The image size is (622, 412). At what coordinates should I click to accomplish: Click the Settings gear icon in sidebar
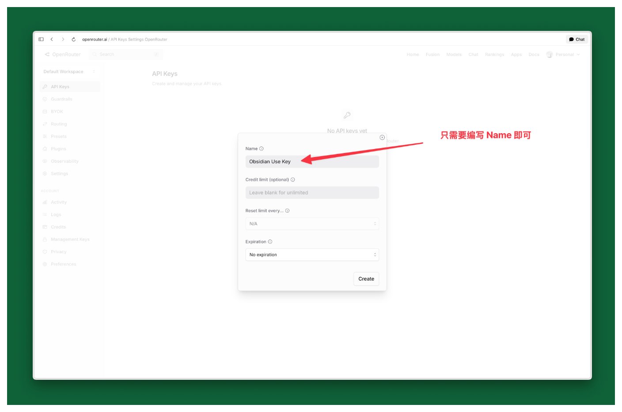[45, 174]
